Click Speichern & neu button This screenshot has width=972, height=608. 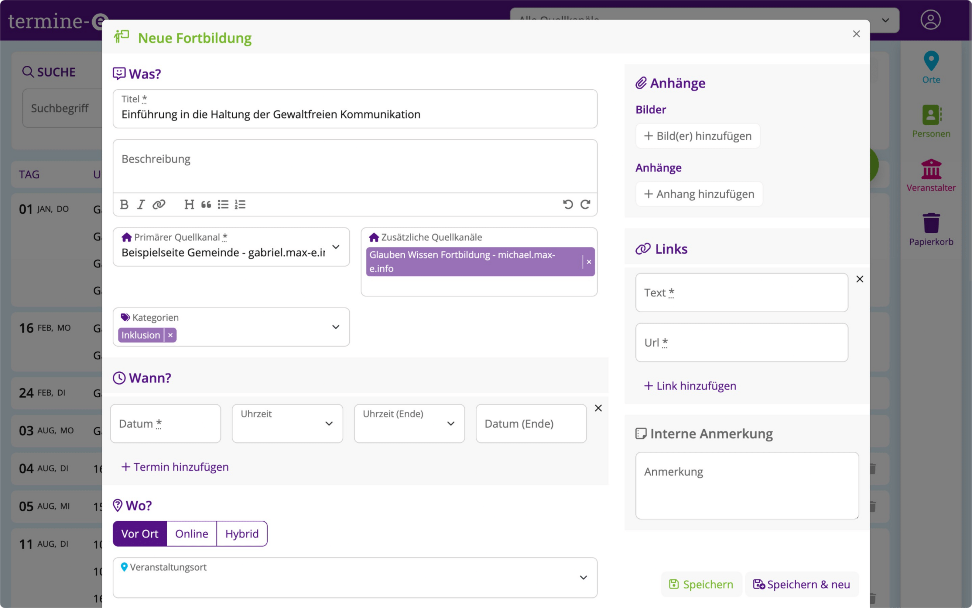point(802,584)
